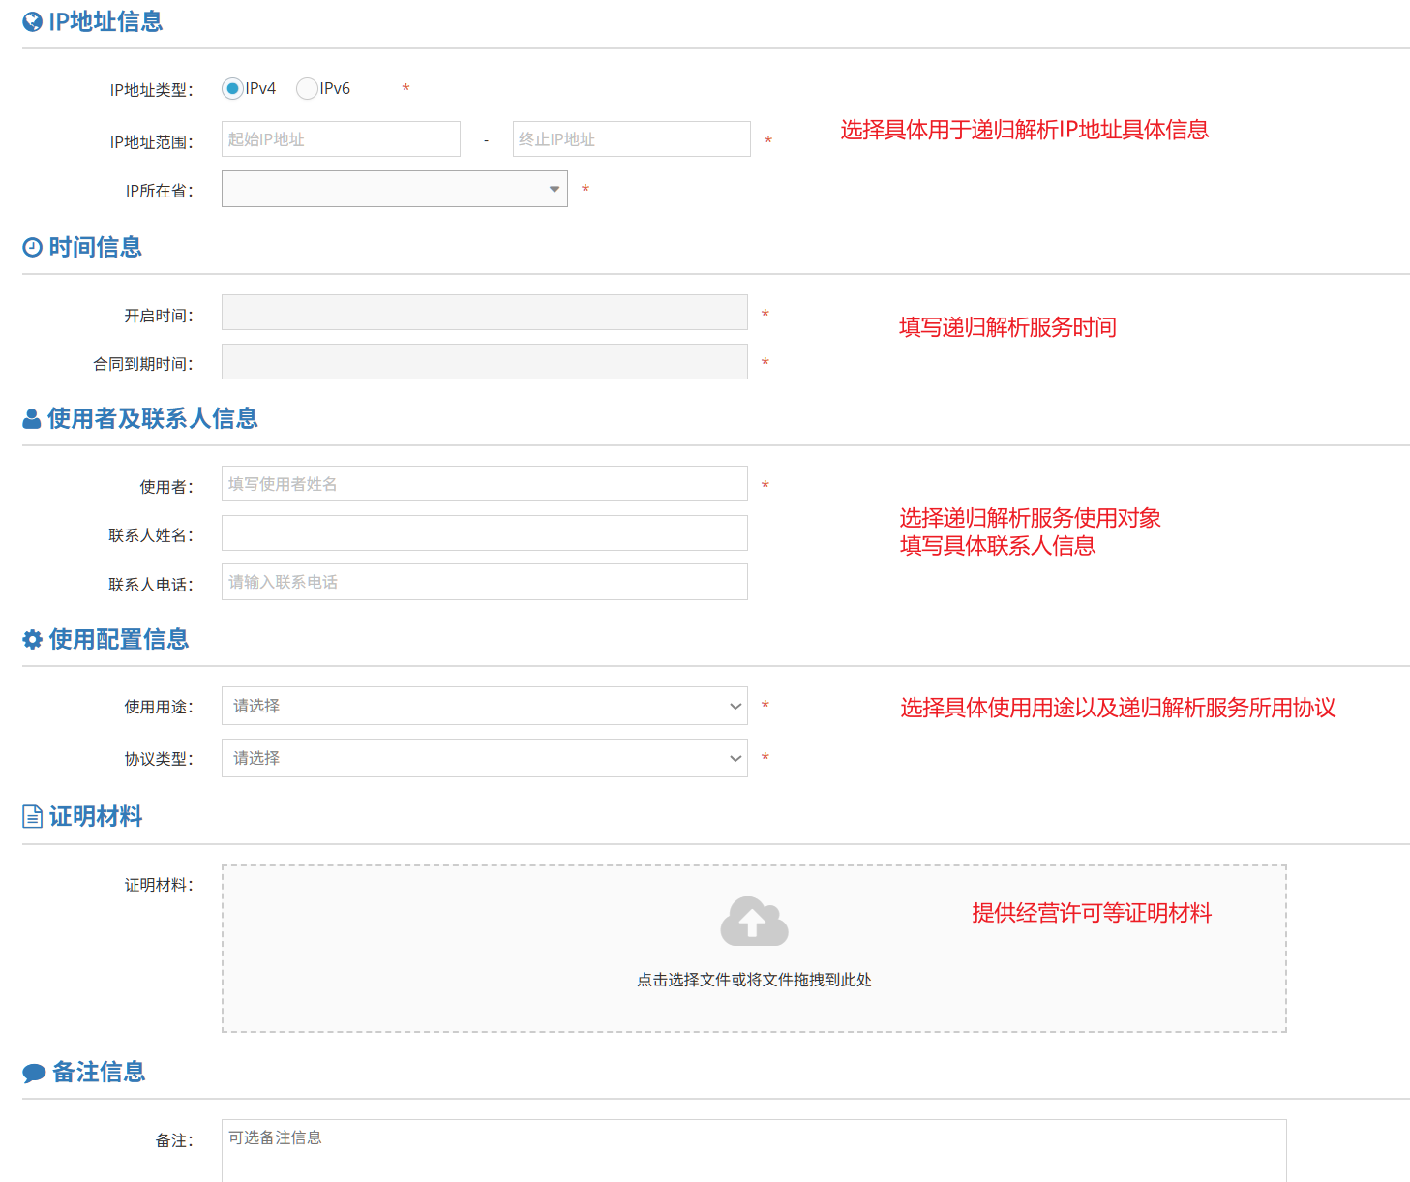Open the 开启时间 date field
1410x1182 pixels.
484,313
